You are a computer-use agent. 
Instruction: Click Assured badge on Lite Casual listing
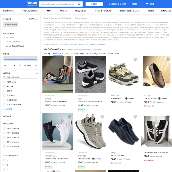(97, 159)
